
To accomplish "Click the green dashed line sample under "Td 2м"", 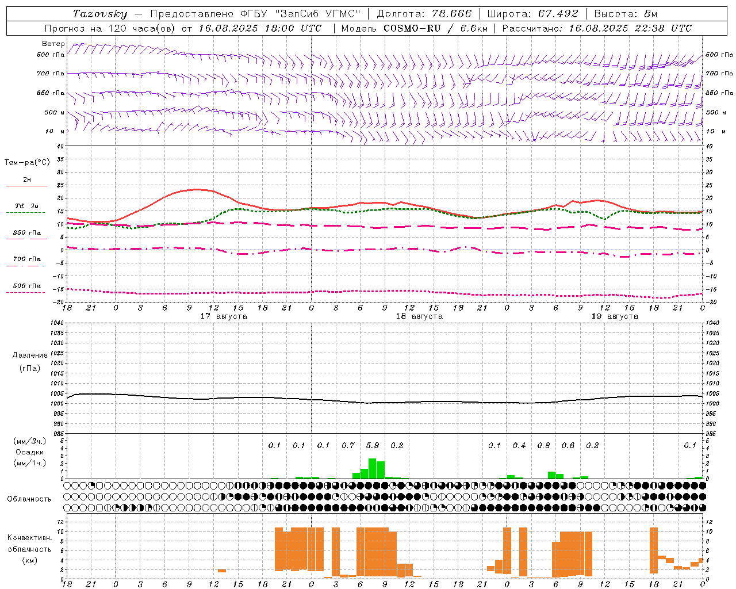I will click(26, 213).
